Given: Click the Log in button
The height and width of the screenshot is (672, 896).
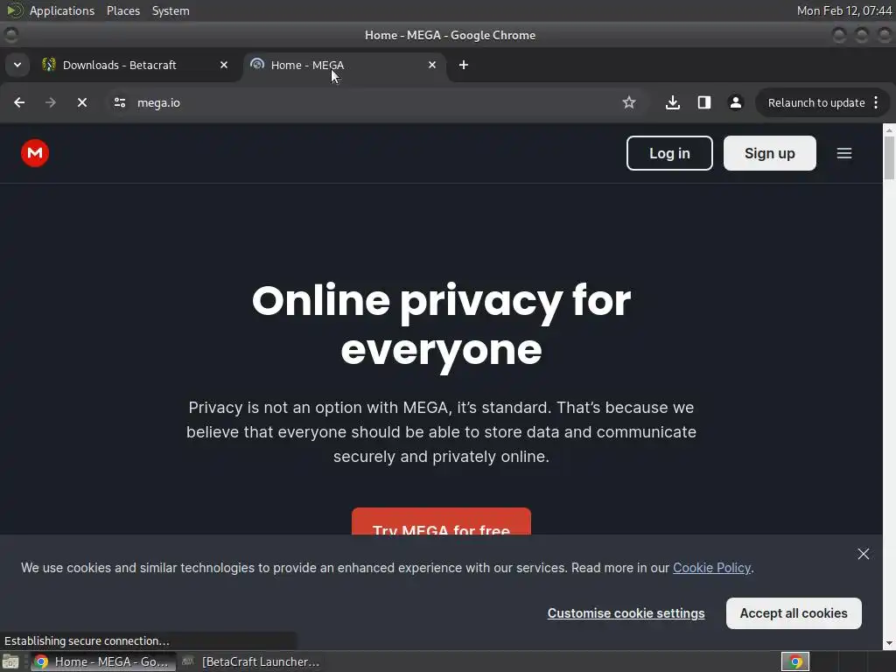Looking at the screenshot, I should coord(669,153).
